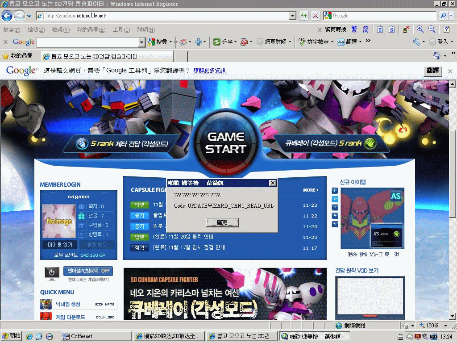Image resolution: width=457 pixels, height=343 pixels.
Task: Click the Google toolbar wrench settings icon
Action: (416, 42)
